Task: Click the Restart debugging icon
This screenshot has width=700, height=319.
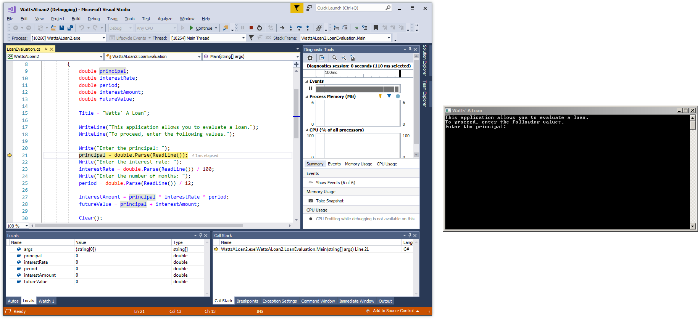Action: click(260, 28)
